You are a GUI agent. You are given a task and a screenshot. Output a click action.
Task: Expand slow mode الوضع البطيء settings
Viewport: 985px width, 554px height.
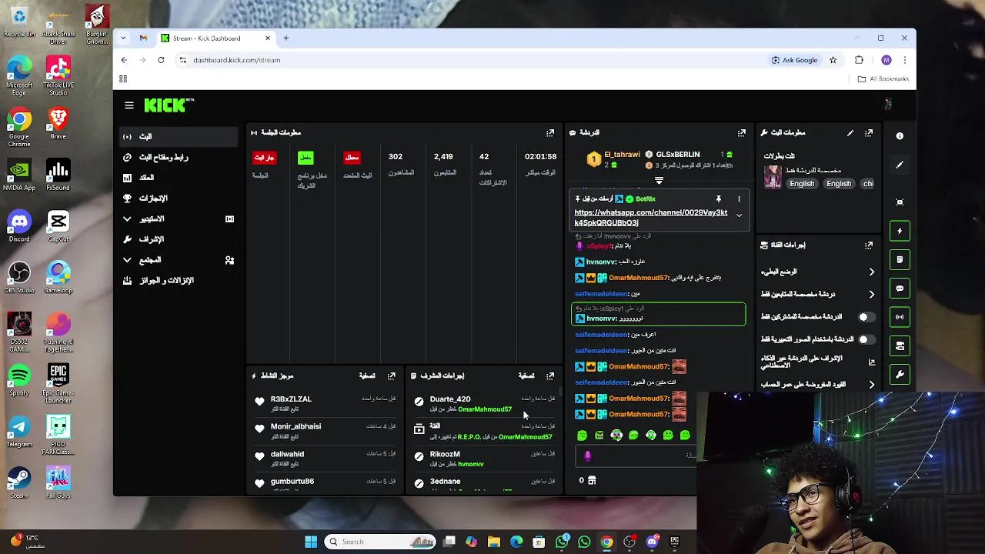tap(872, 272)
